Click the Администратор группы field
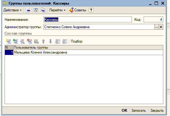The image size is (170, 116). [x=99, y=27]
